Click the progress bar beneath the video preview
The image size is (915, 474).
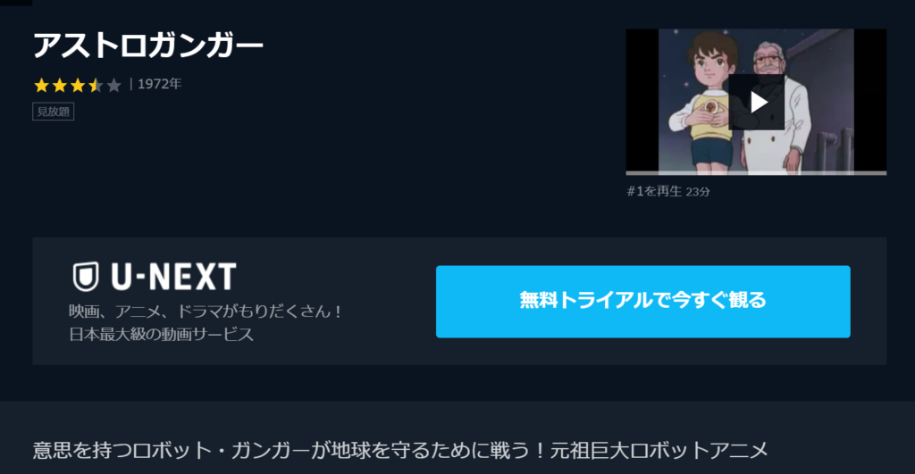[x=756, y=172]
